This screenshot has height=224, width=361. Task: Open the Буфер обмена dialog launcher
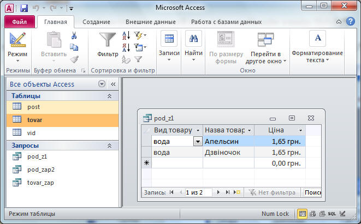(x=84, y=71)
